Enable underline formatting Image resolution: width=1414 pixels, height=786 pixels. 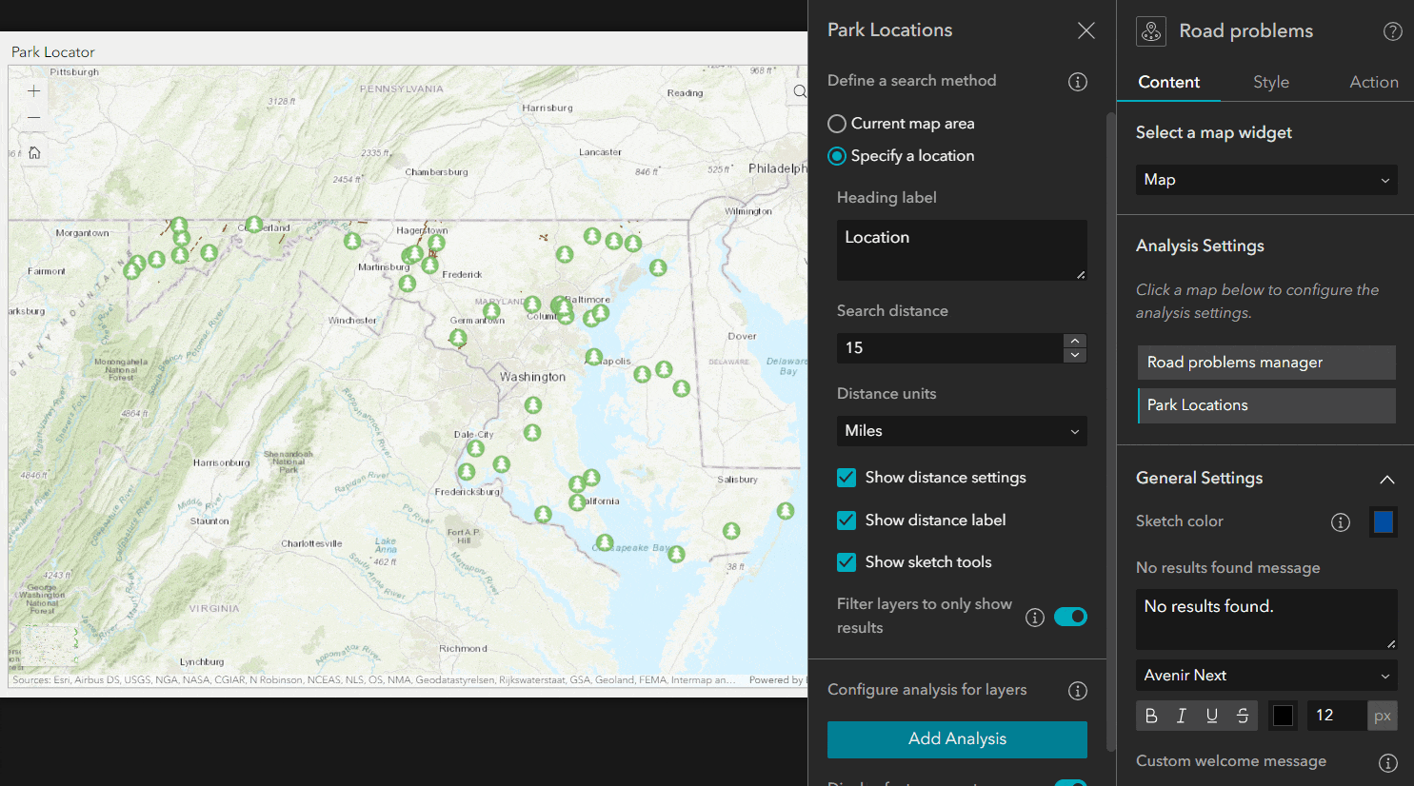pos(1211,715)
